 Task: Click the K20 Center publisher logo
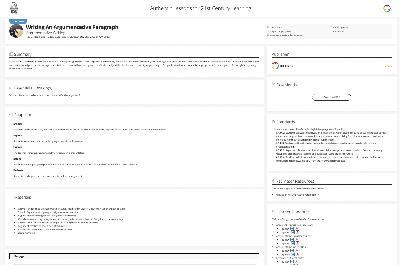coord(275,66)
